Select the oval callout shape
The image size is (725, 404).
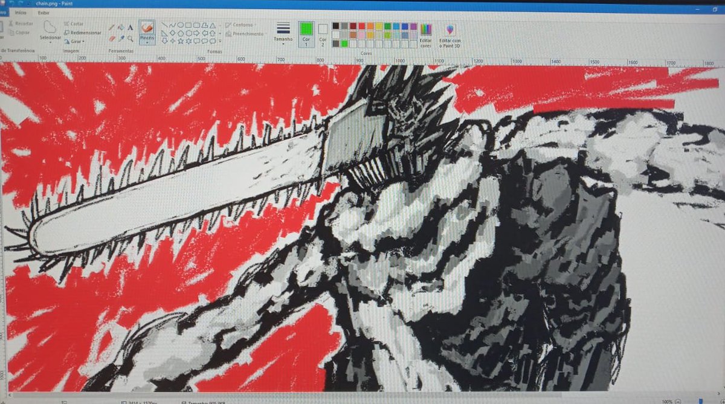pos(205,41)
